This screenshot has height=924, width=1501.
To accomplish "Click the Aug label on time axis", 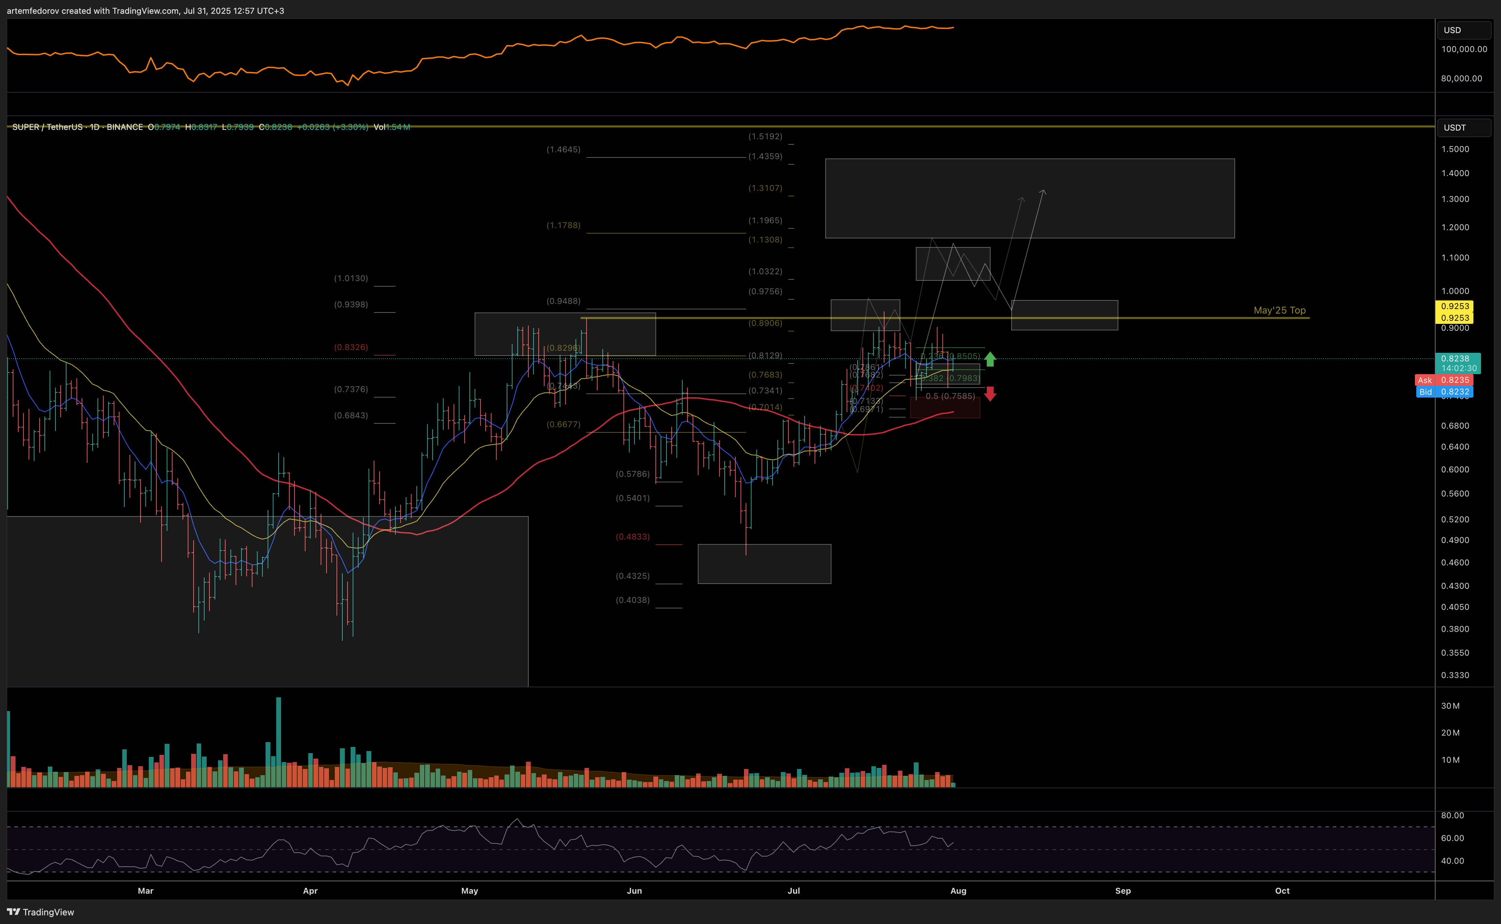I will pyautogui.click(x=958, y=891).
